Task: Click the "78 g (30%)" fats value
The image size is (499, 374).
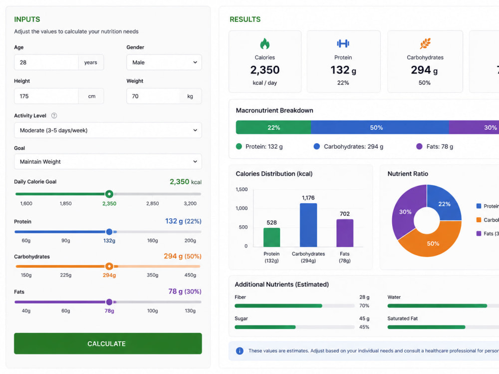Action: [x=185, y=292]
